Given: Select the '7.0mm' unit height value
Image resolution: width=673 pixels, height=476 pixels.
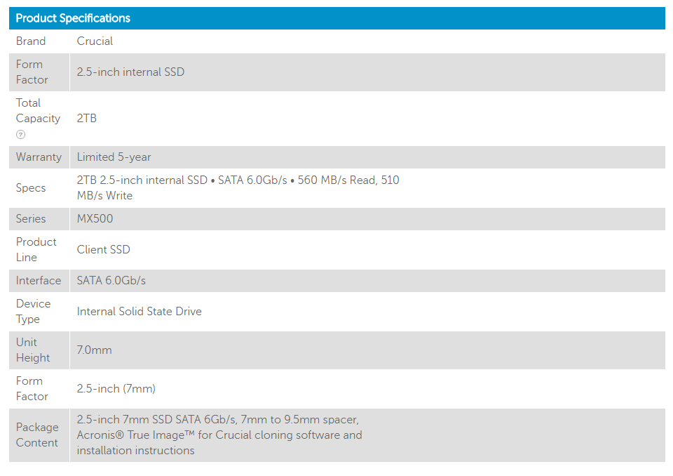Looking at the screenshot, I should coord(94,350).
